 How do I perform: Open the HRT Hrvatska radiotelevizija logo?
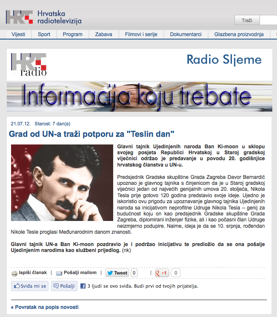point(43,17)
